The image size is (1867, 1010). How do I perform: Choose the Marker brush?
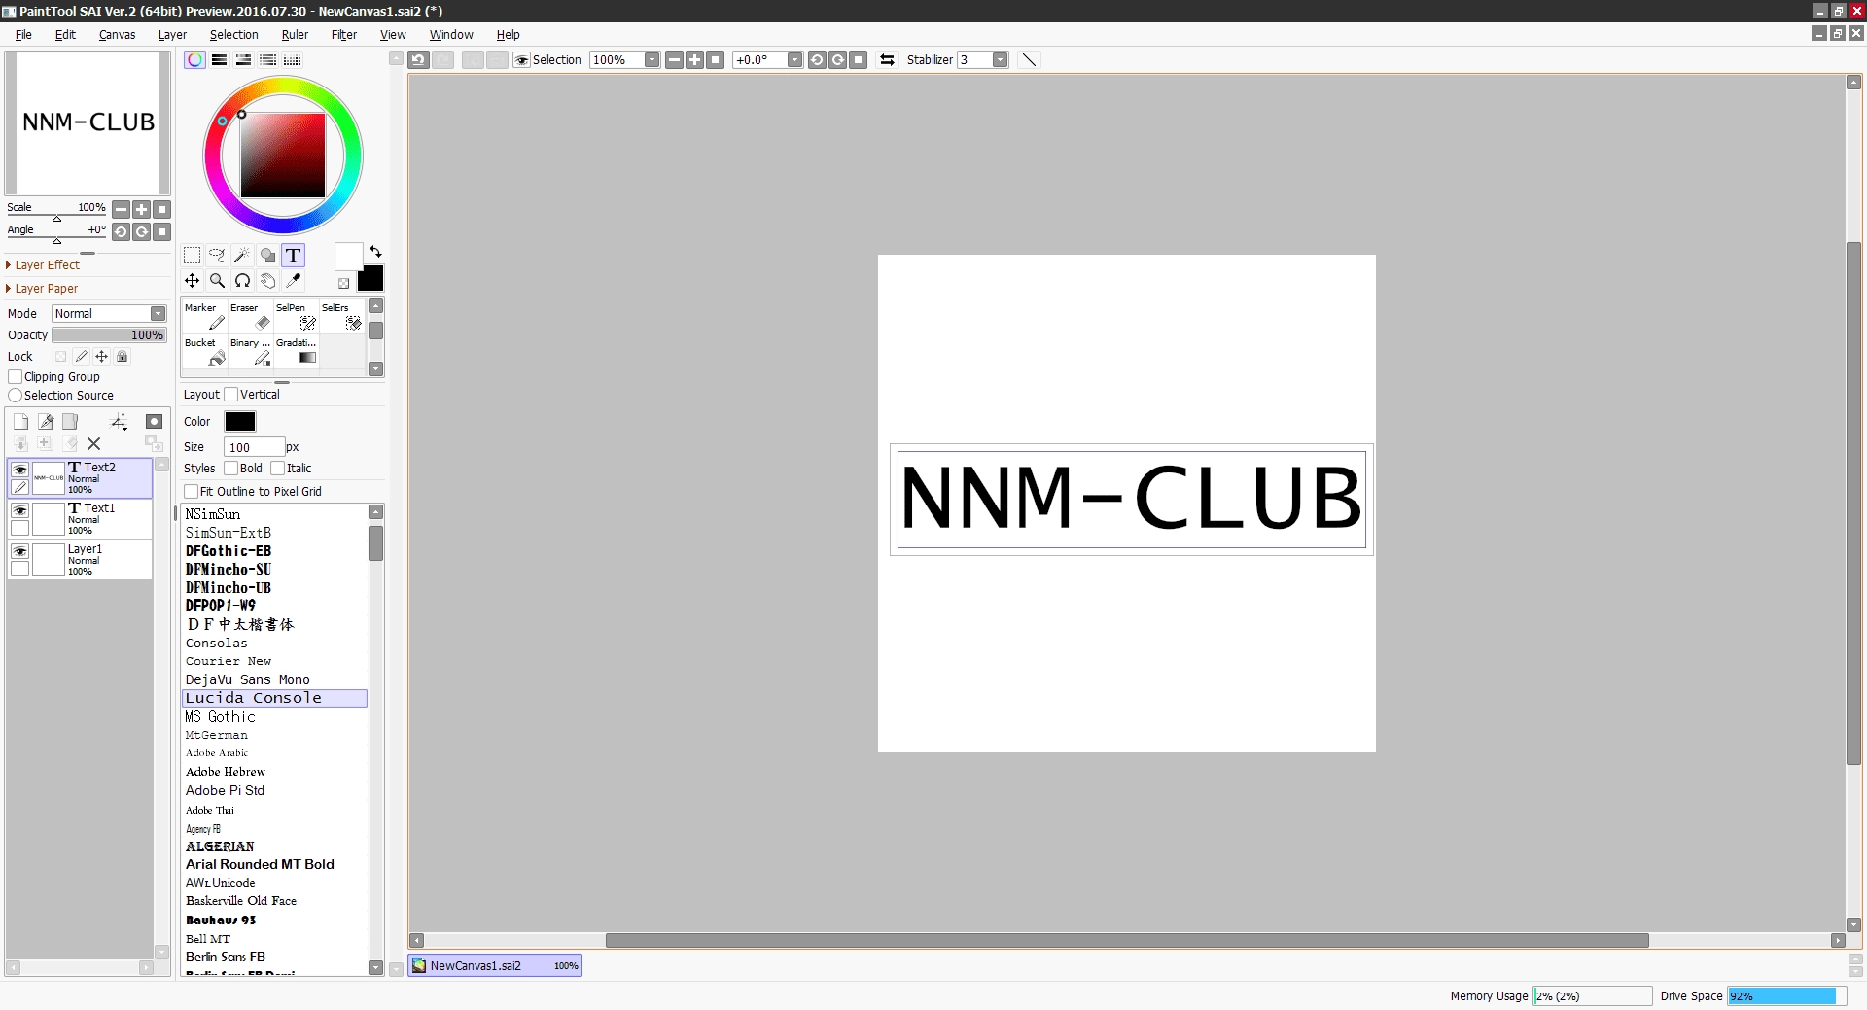point(204,317)
